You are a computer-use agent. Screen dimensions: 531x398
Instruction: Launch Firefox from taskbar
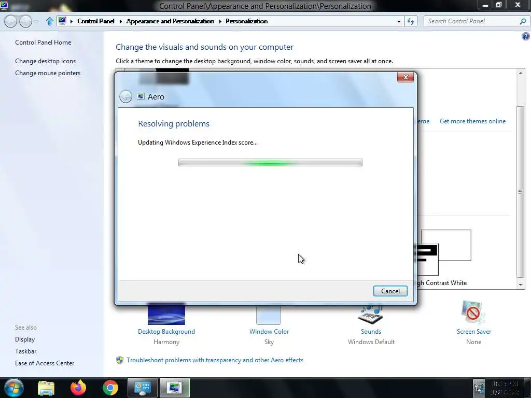[78, 388]
